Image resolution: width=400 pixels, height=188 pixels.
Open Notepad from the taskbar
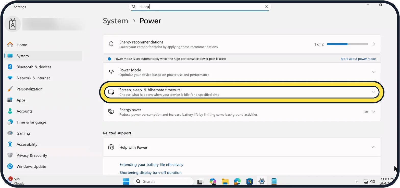point(274,181)
